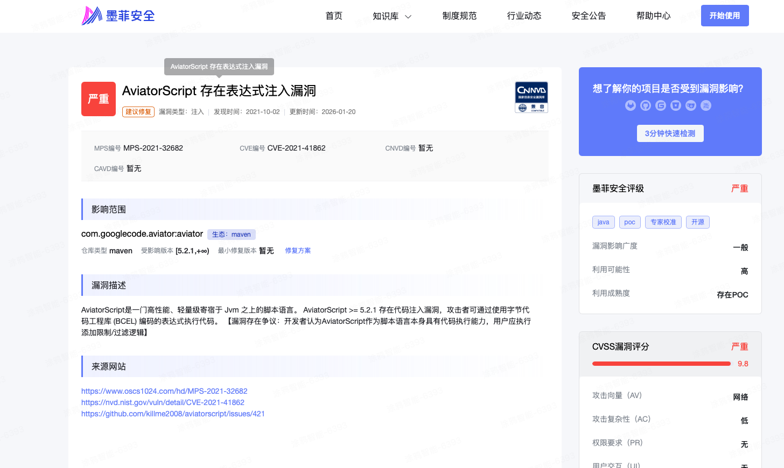Click the com.googlecode.aviator:aviator package name
This screenshot has width=784, height=468.
142,234
